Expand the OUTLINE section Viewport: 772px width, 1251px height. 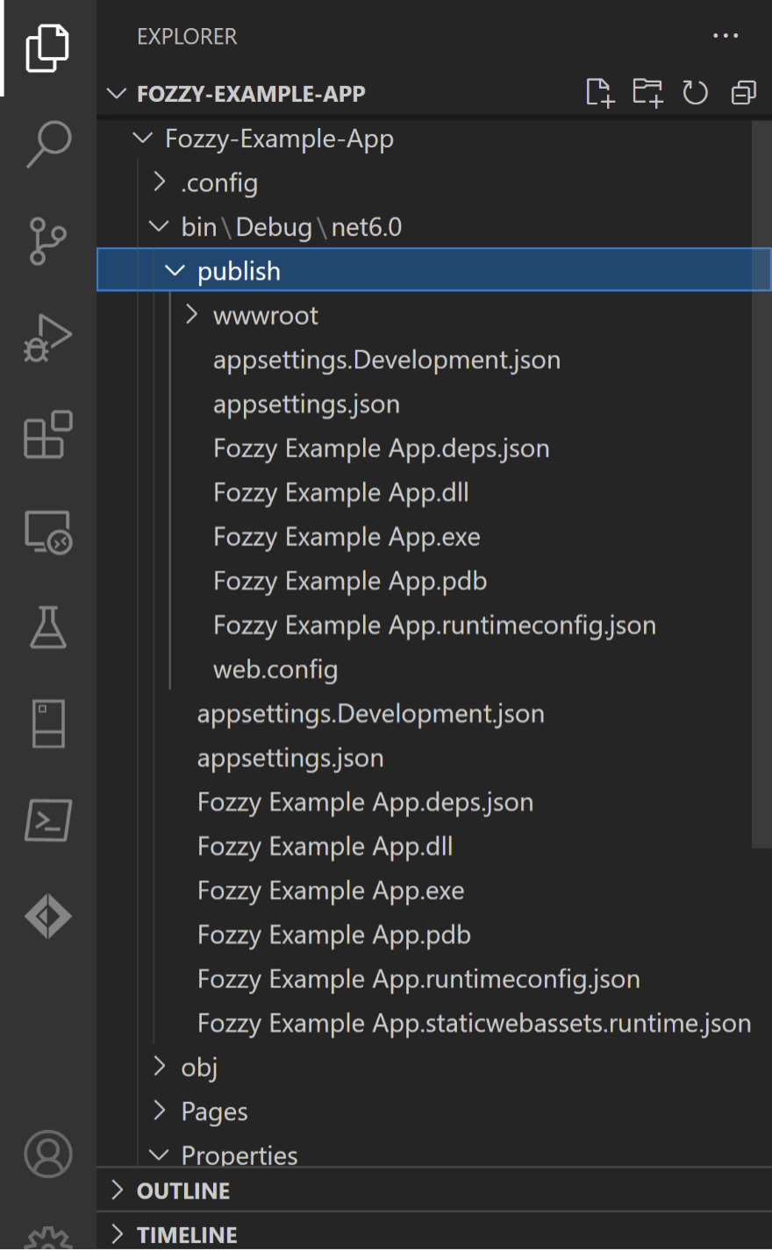click(x=183, y=1190)
